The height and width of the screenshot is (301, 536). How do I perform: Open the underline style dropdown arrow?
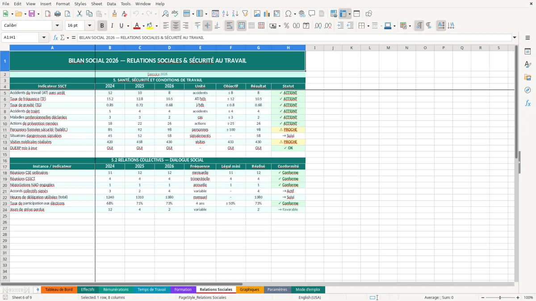tap(127, 26)
